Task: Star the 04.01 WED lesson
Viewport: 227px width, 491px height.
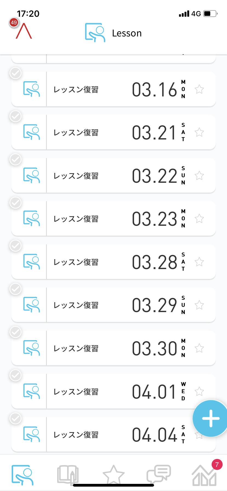Action: tap(199, 392)
